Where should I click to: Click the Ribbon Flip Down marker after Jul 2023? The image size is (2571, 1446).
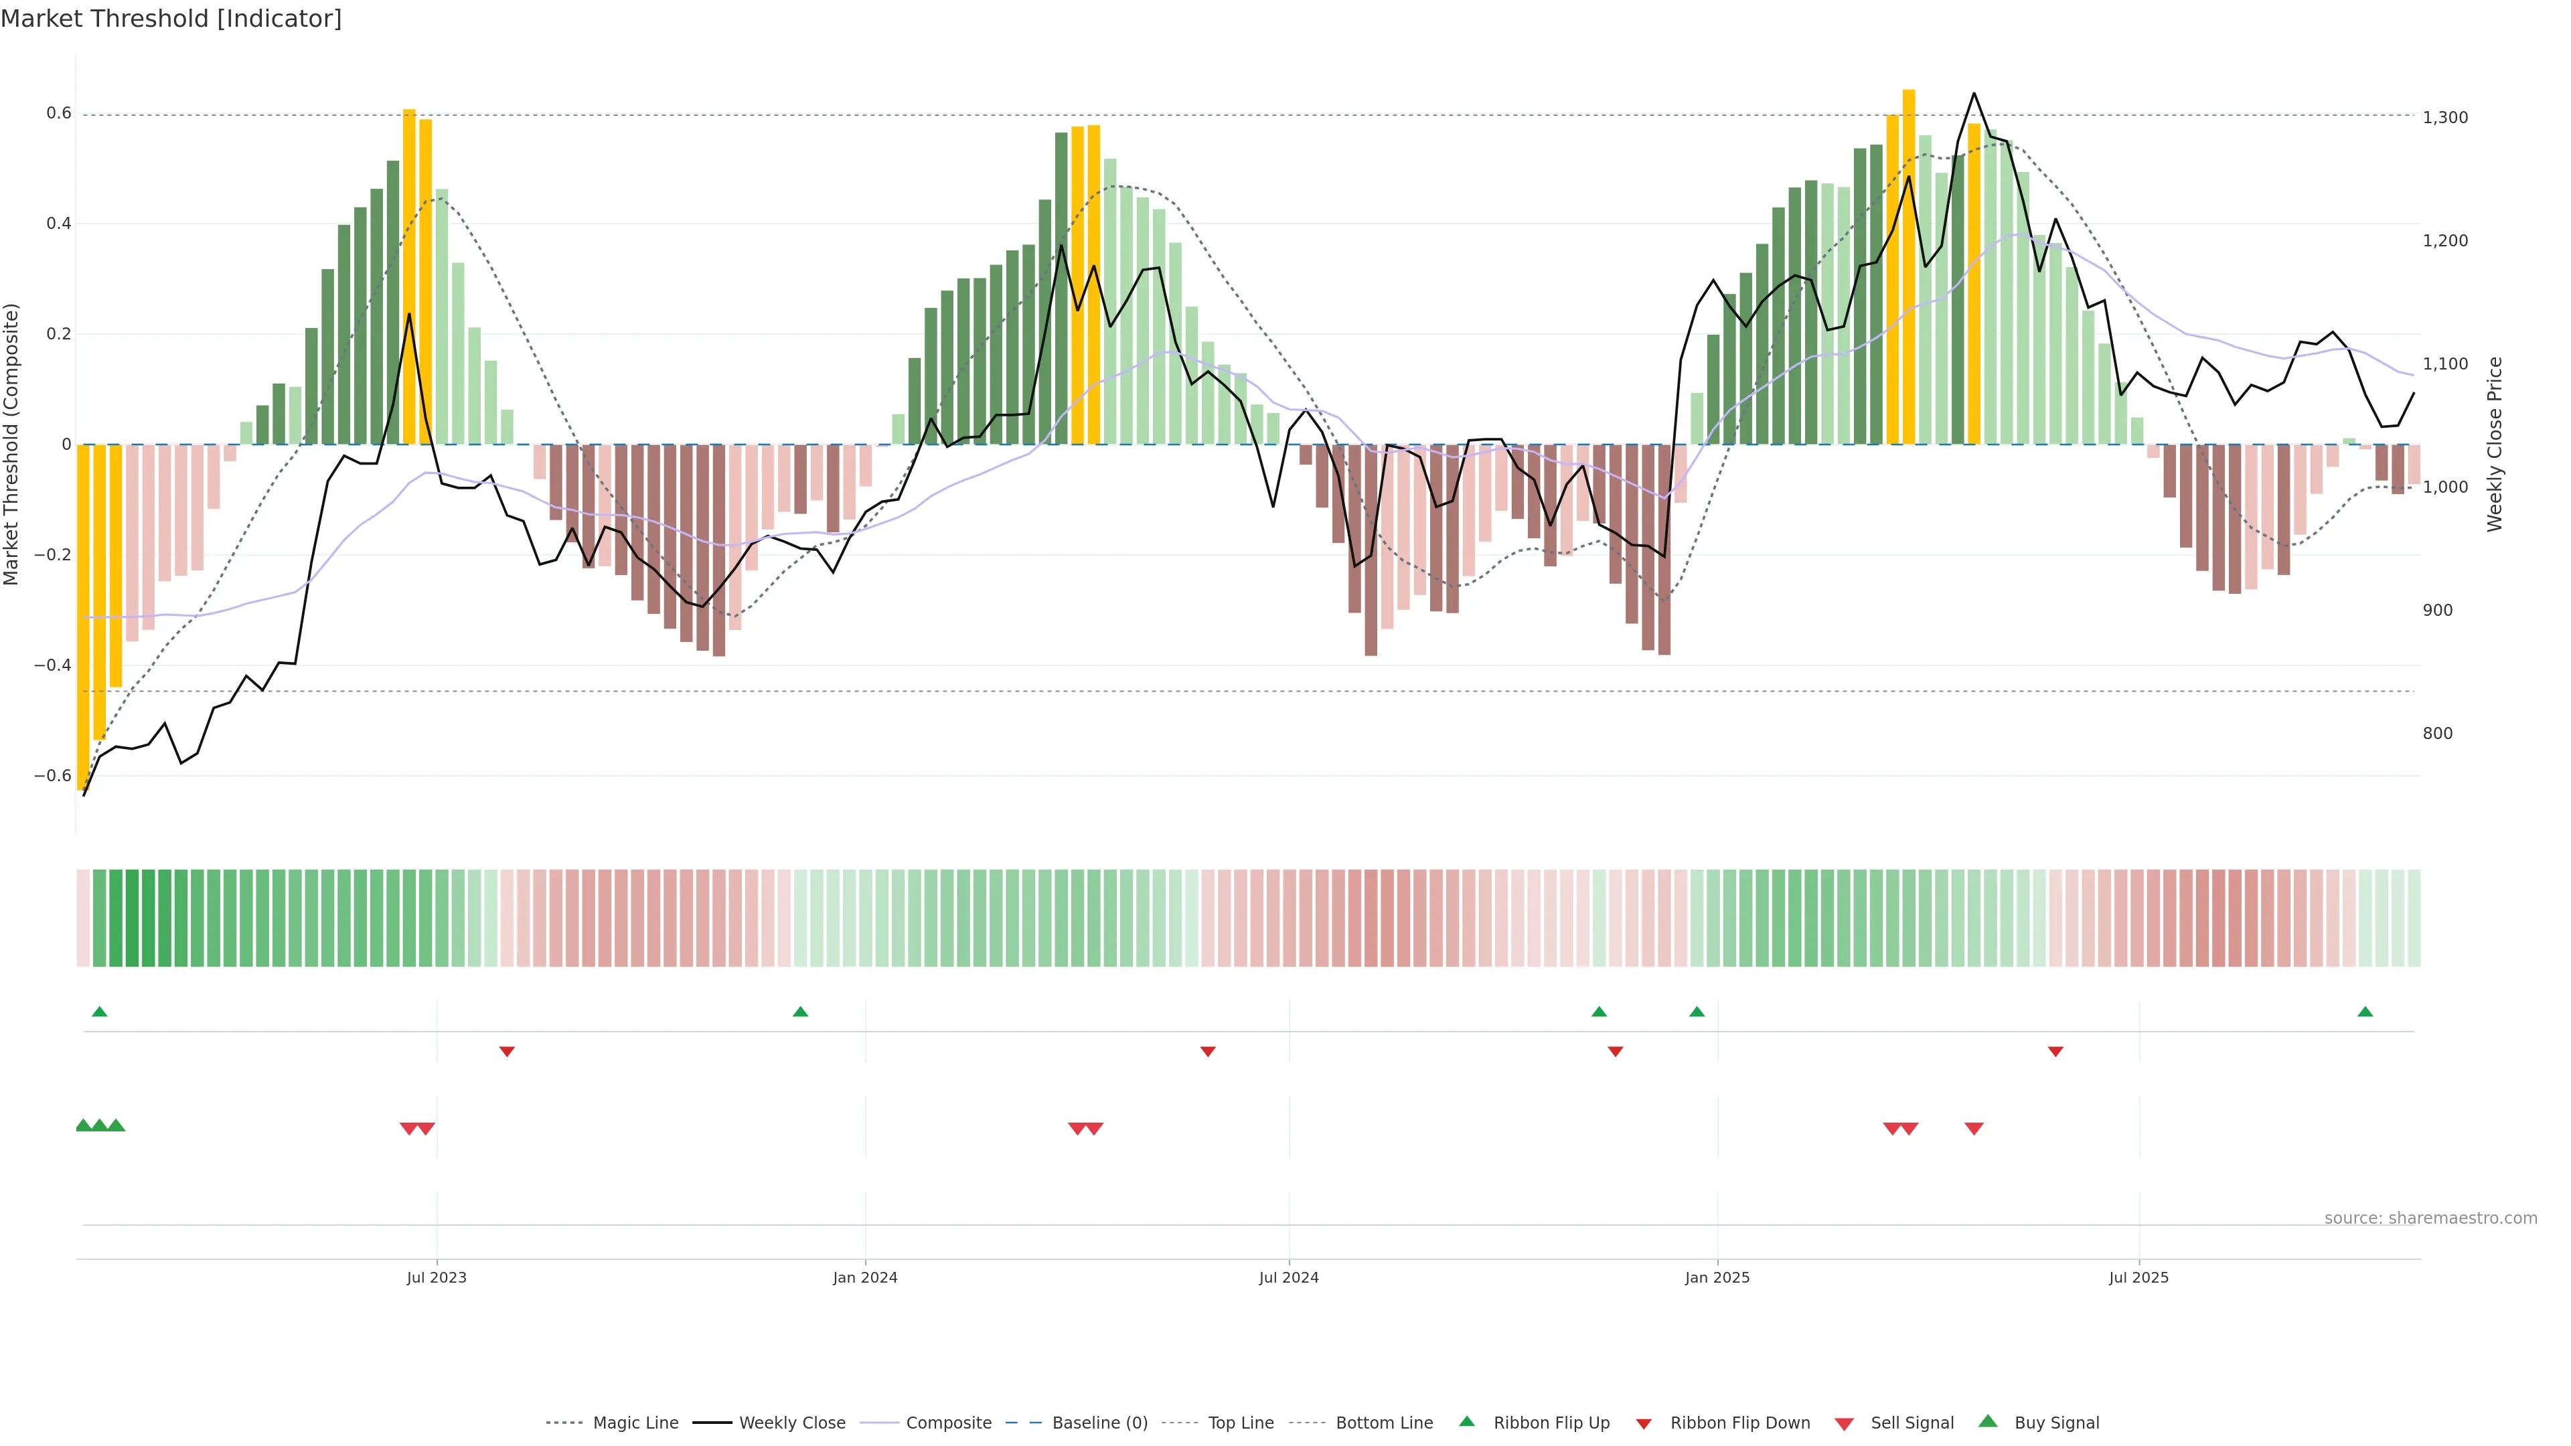pyautogui.click(x=507, y=1051)
